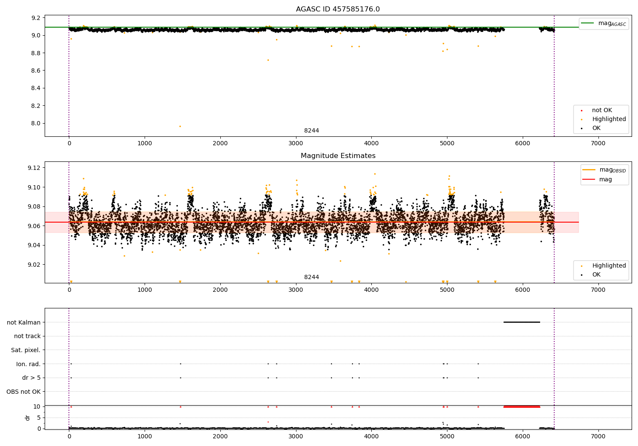Image resolution: width=638 pixels, height=446 pixels.
Task: Click the 8.4 tick label in the top plot
Action: pyautogui.click(x=37, y=88)
